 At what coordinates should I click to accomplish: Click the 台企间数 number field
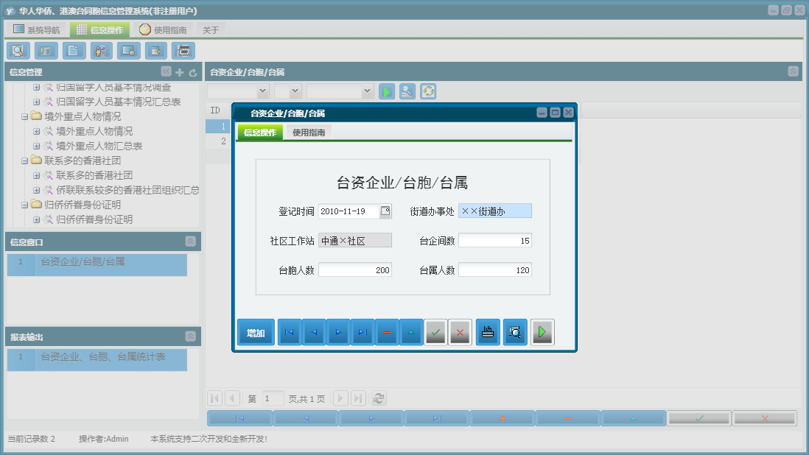point(495,241)
